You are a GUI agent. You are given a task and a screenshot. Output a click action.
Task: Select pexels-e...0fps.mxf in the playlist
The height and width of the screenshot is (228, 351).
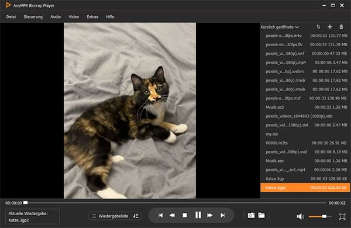point(305,98)
